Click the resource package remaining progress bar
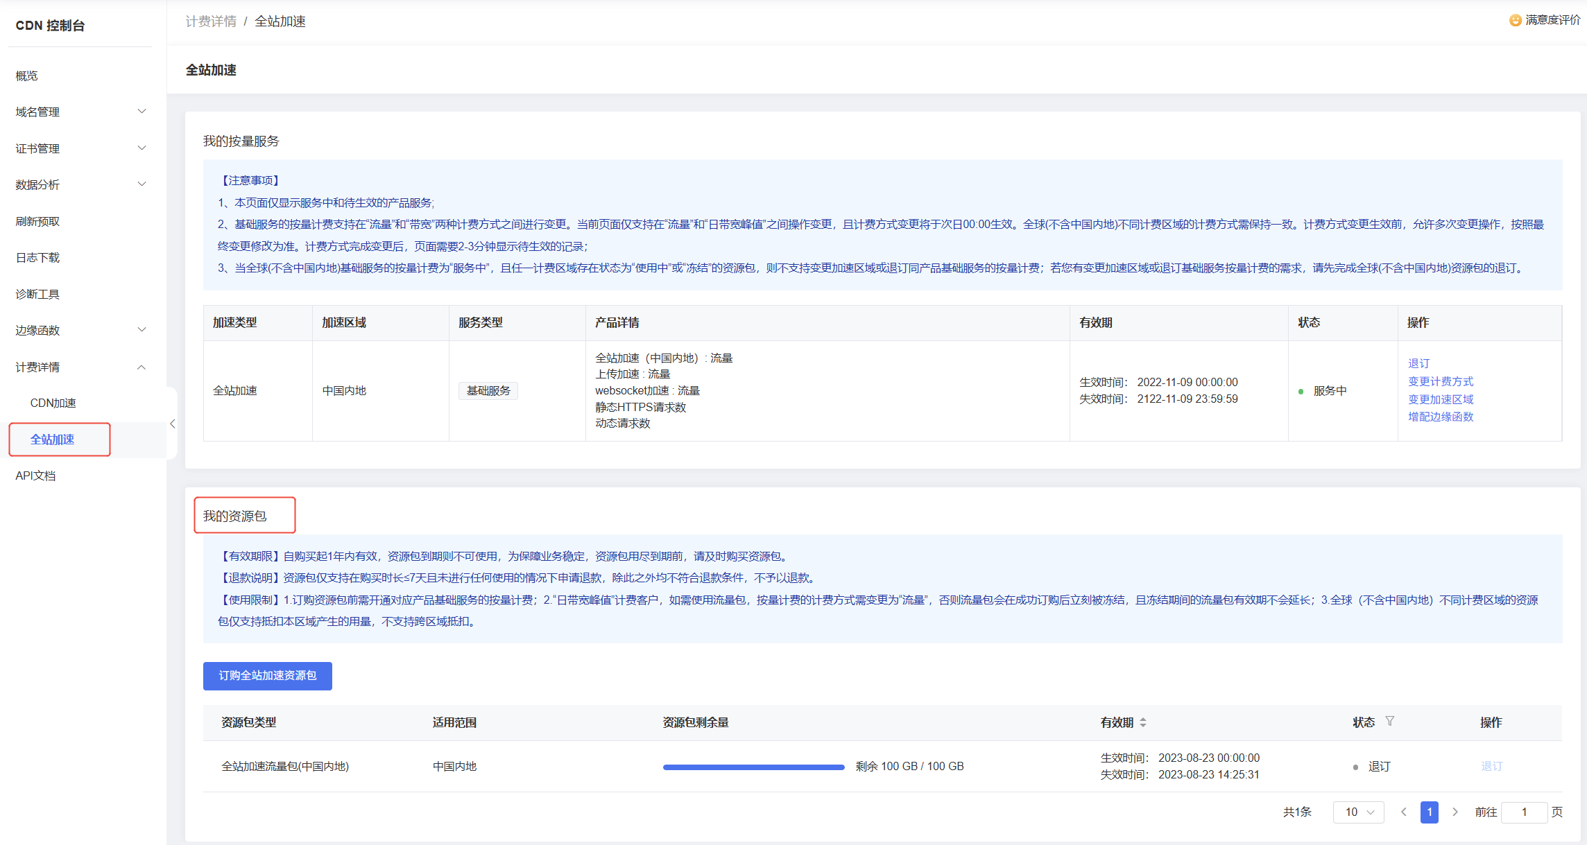The height and width of the screenshot is (845, 1587). [x=753, y=767]
